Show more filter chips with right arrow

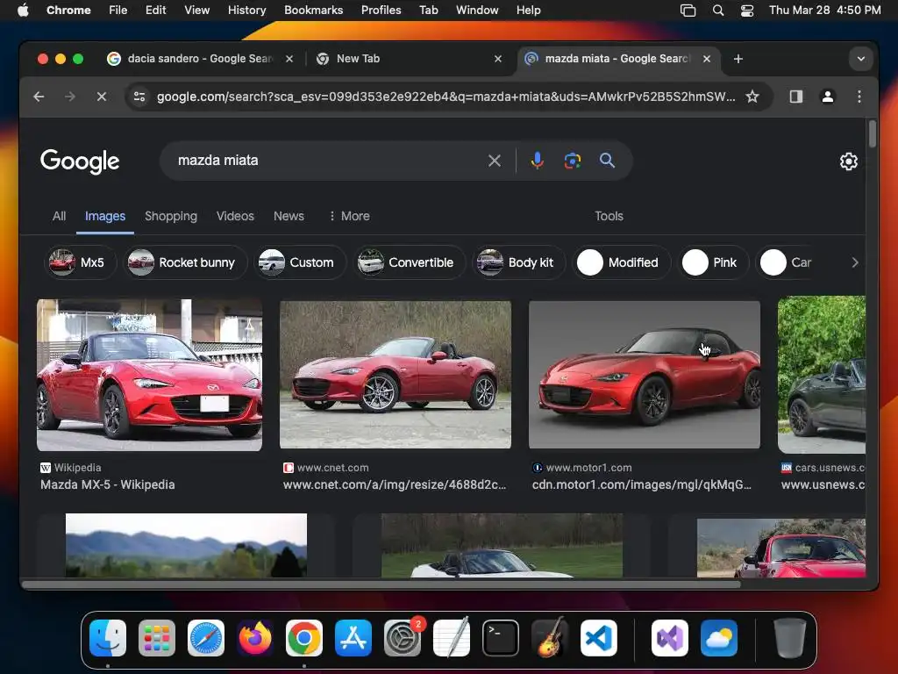click(x=854, y=262)
